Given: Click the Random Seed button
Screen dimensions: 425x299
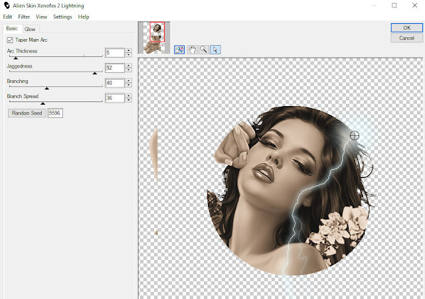Looking at the screenshot, I should [x=27, y=113].
